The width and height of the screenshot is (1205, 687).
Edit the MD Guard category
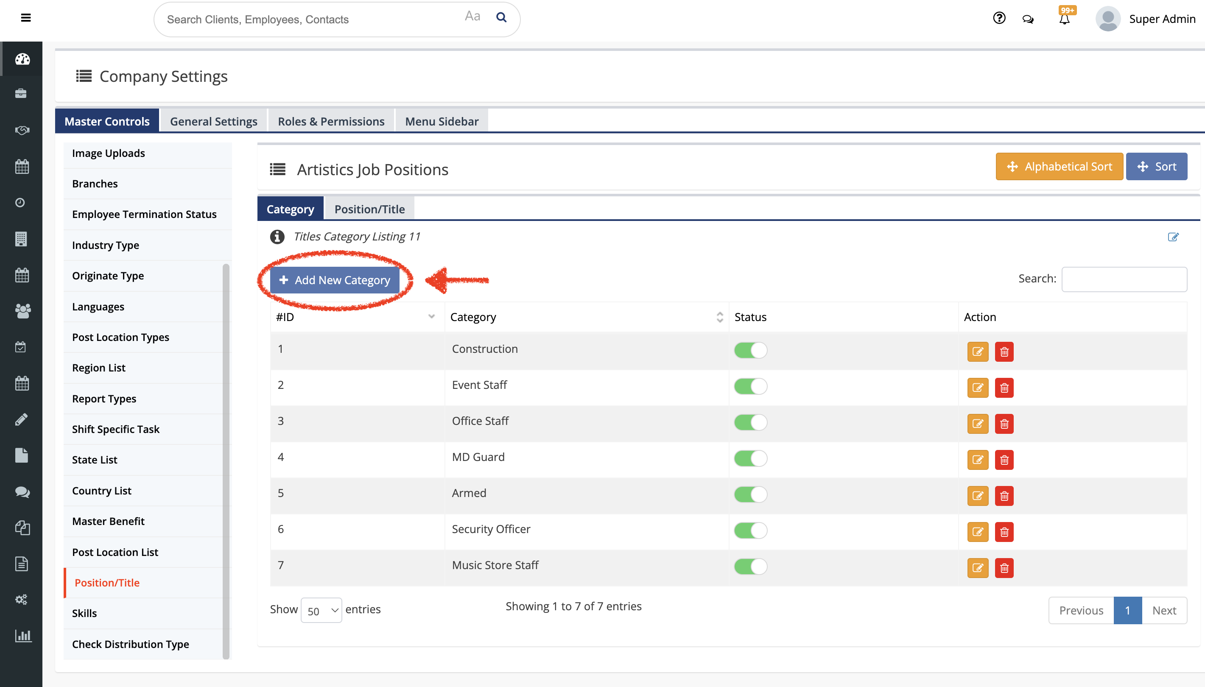pyautogui.click(x=978, y=460)
